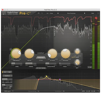
Task: Click the first 0.0 dB input level value
Action: [88, 91]
